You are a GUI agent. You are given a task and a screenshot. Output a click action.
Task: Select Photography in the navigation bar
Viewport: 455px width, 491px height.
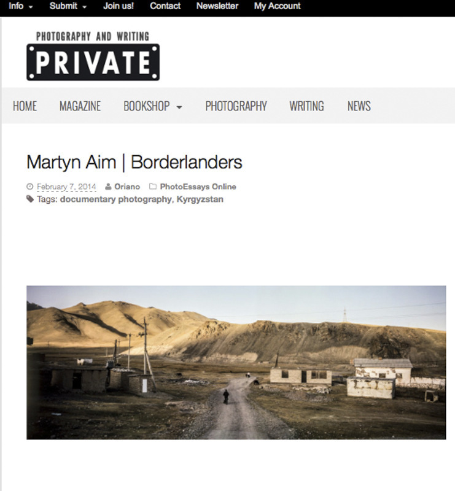(236, 106)
